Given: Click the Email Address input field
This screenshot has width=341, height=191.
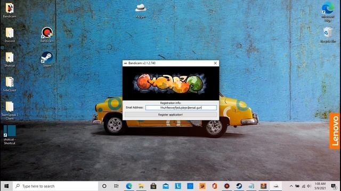Looking at the screenshot, I should click(181, 108).
